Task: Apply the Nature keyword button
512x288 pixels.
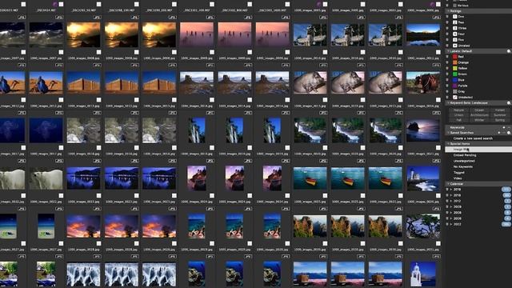Action: coord(458,110)
